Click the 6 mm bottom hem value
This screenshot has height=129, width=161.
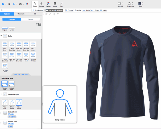pyautogui.click(x=10, y=127)
